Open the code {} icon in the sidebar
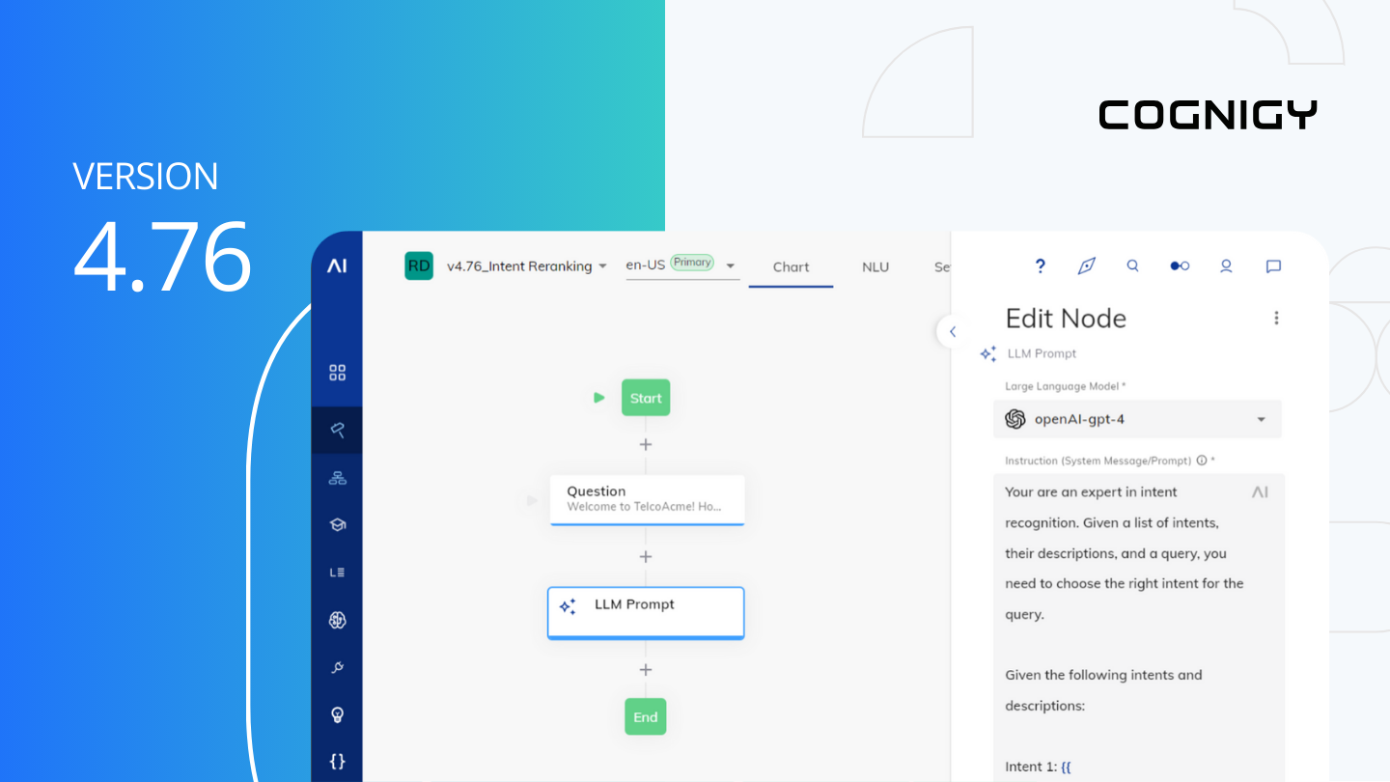1390x782 pixels. pyautogui.click(x=336, y=761)
